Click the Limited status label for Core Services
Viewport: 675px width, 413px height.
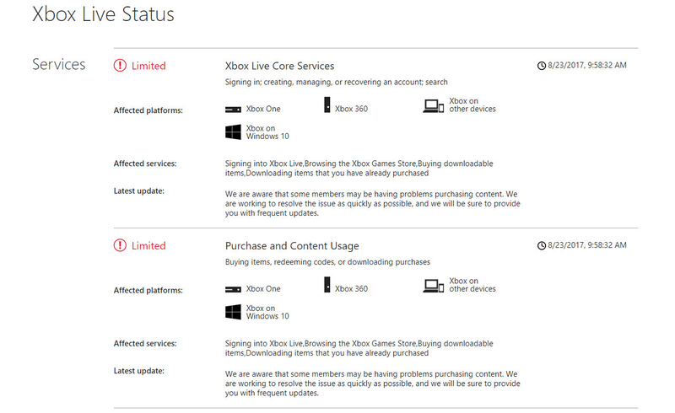coord(148,66)
